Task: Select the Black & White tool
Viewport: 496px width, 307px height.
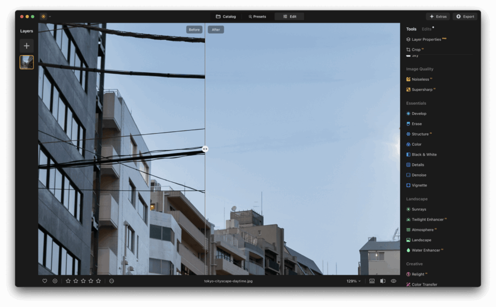Action: (x=423, y=154)
